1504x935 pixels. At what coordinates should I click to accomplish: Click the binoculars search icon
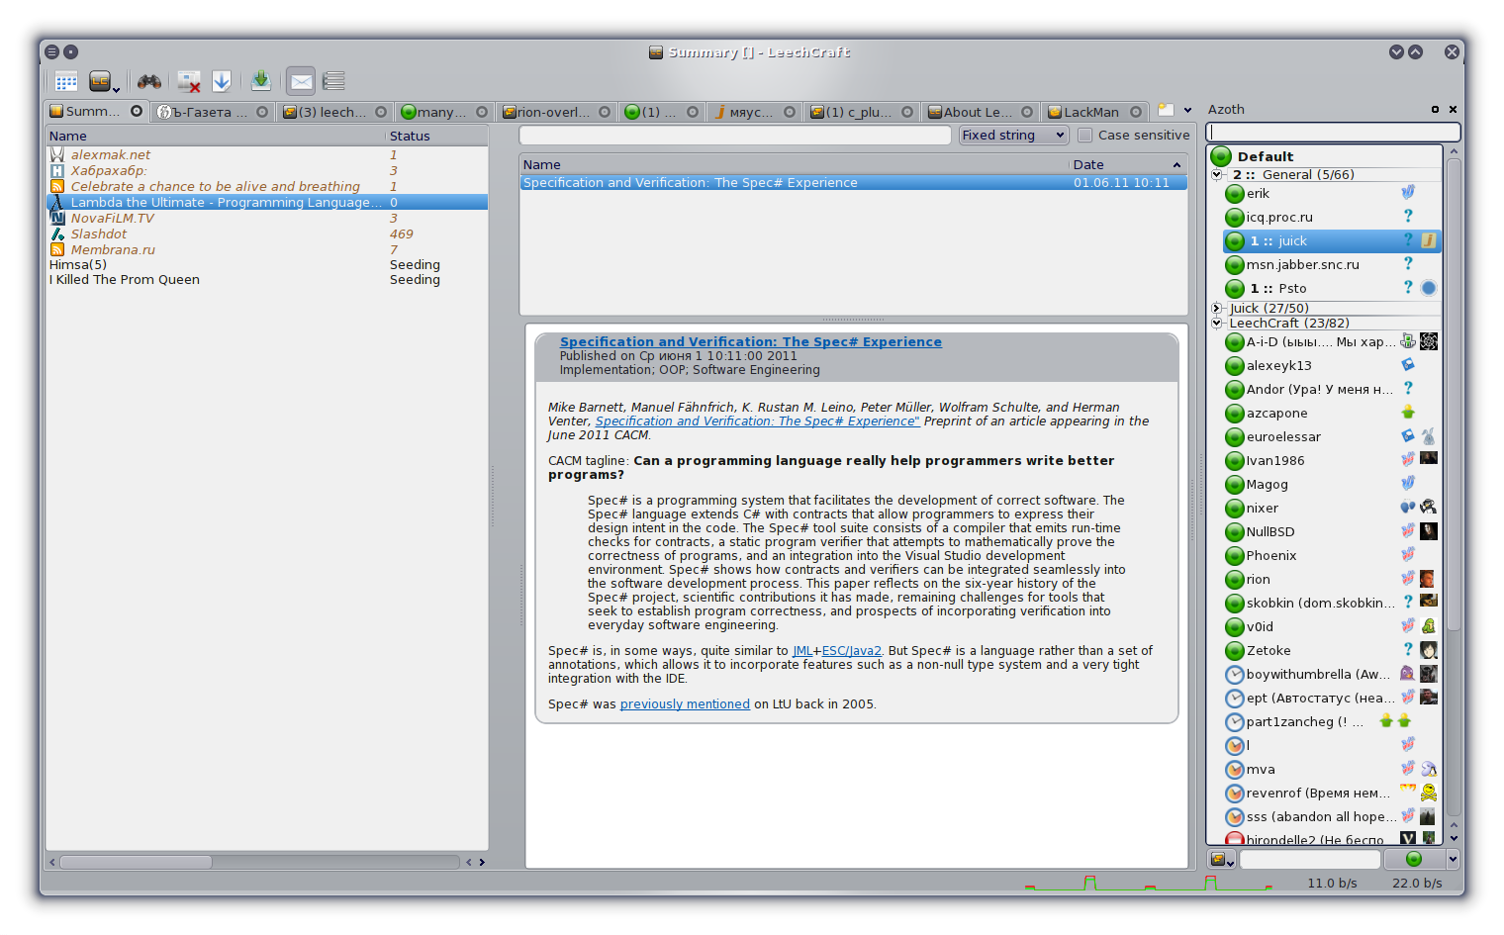[148, 81]
